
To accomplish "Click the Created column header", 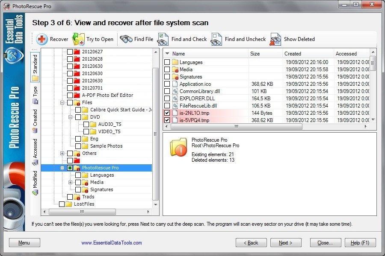I will coord(308,53).
